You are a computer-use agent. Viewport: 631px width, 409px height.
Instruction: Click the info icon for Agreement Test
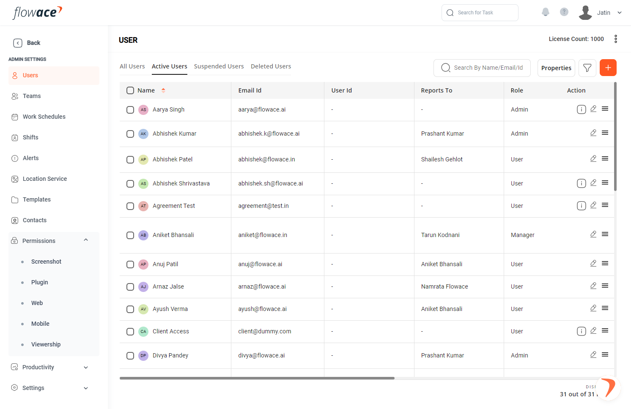(582, 206)
